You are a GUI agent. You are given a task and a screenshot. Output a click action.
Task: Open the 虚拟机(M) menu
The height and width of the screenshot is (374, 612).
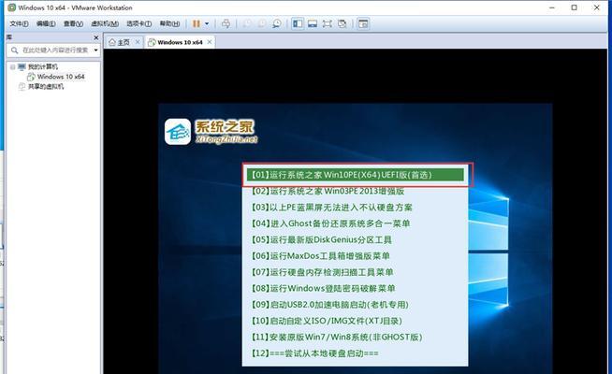(x=105, y=23)
